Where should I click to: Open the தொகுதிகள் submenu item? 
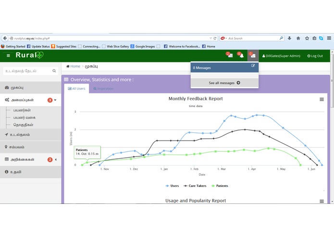23,125
